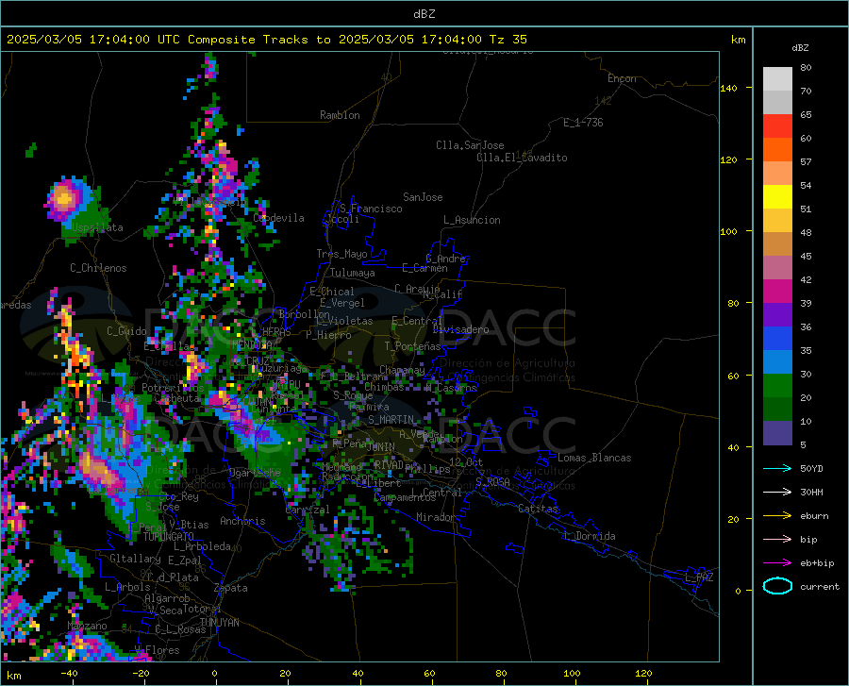Select the grey 65-70 dBZ swatch
This screenshot has height=686, width=849.
tap(777, 102)
